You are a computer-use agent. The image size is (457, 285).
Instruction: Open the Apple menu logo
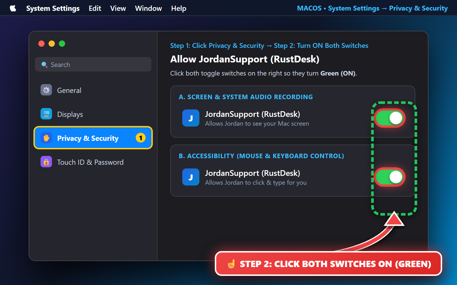coord(13,8)
